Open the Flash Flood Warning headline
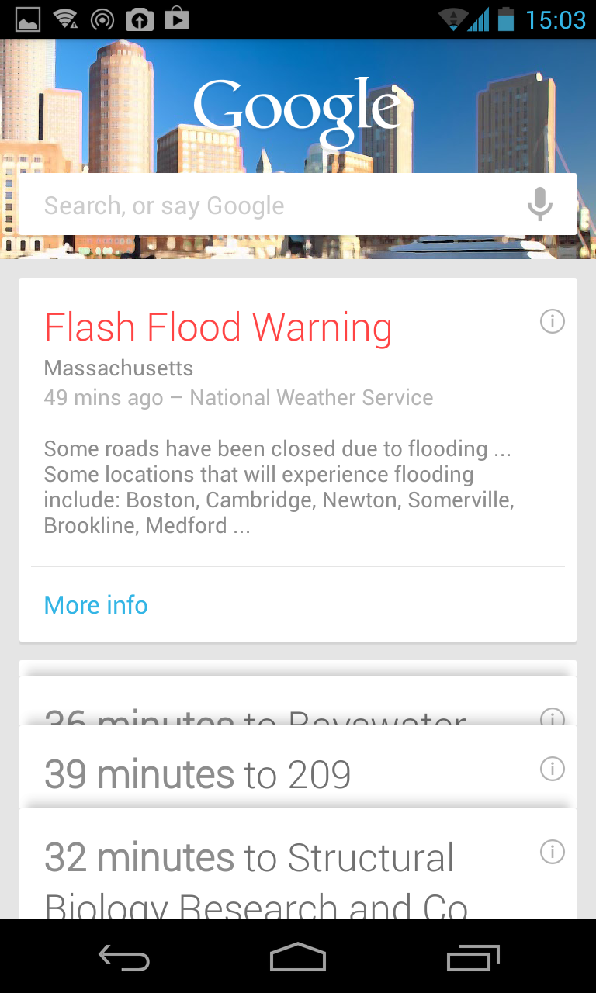 click(218, 327)
